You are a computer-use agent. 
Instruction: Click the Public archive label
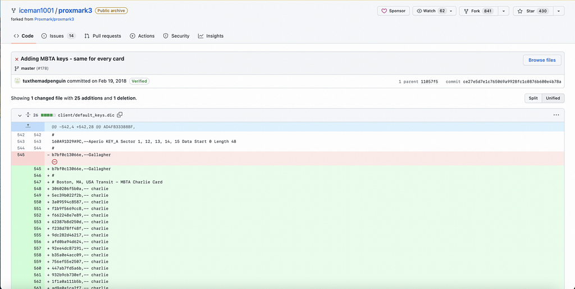point(111,11)
